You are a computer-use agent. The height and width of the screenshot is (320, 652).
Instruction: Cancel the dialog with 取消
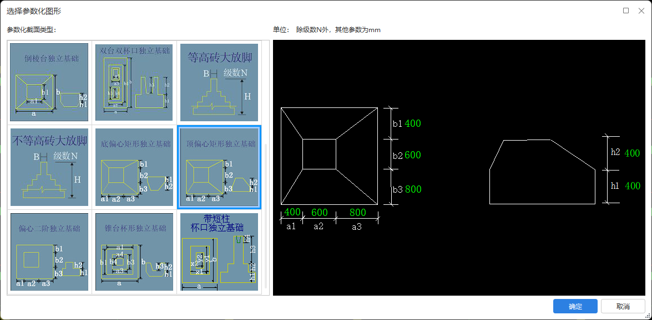[x=623, y=306]
